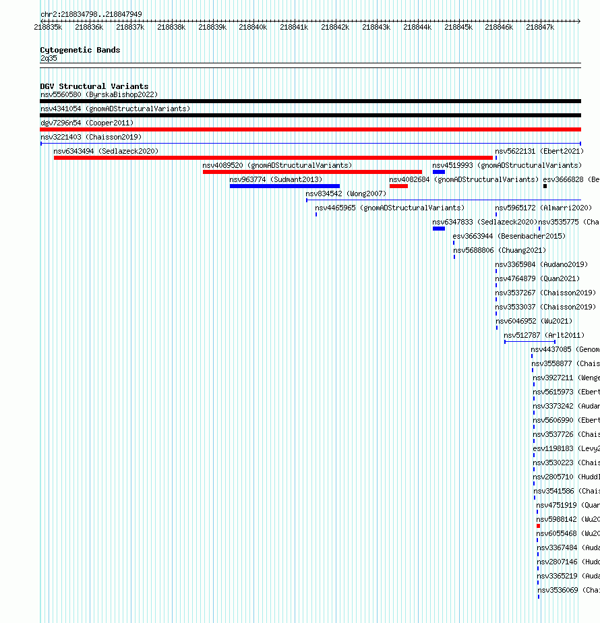This screenshot has height=623, width=600.
Task: Click the nsv4082684 red variant bar
Action: click(x=398, y=186)
